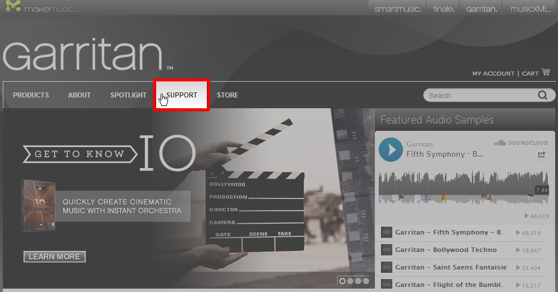Image resolution: width=558 pixels, height=292 pixels.
Task: Click the GET TO KNOW banner text
Action: click(79, 154)
